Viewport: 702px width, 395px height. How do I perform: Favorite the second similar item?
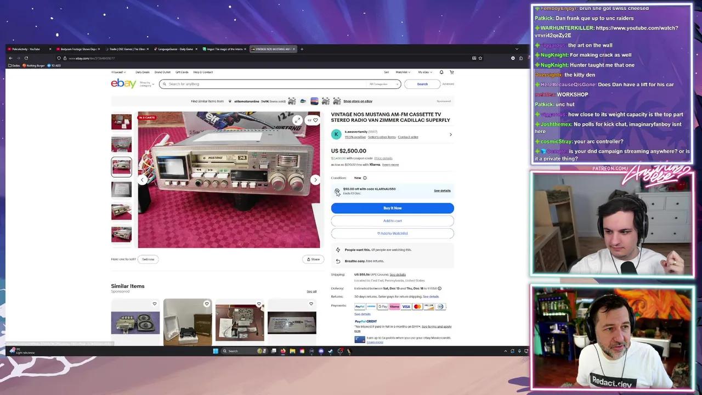tap(207, 304)
